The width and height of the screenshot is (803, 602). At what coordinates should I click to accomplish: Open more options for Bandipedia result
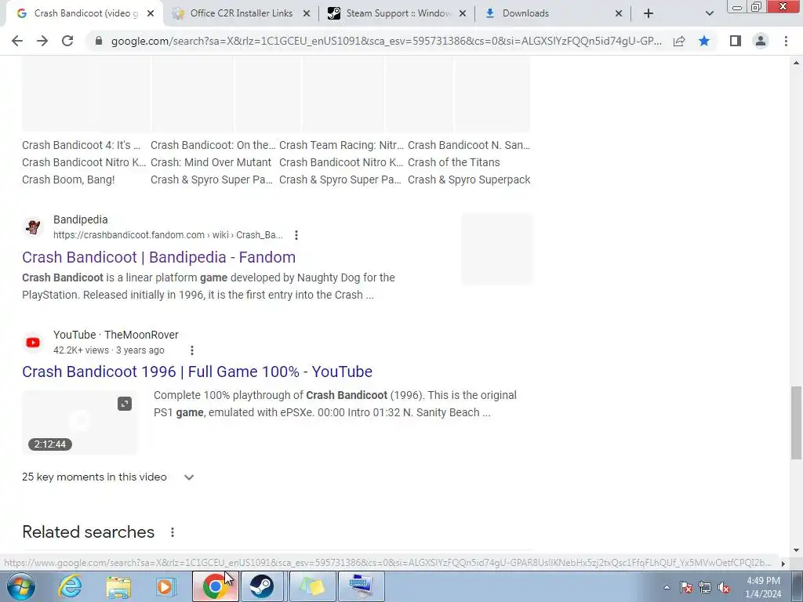click(x=296, y=235)
